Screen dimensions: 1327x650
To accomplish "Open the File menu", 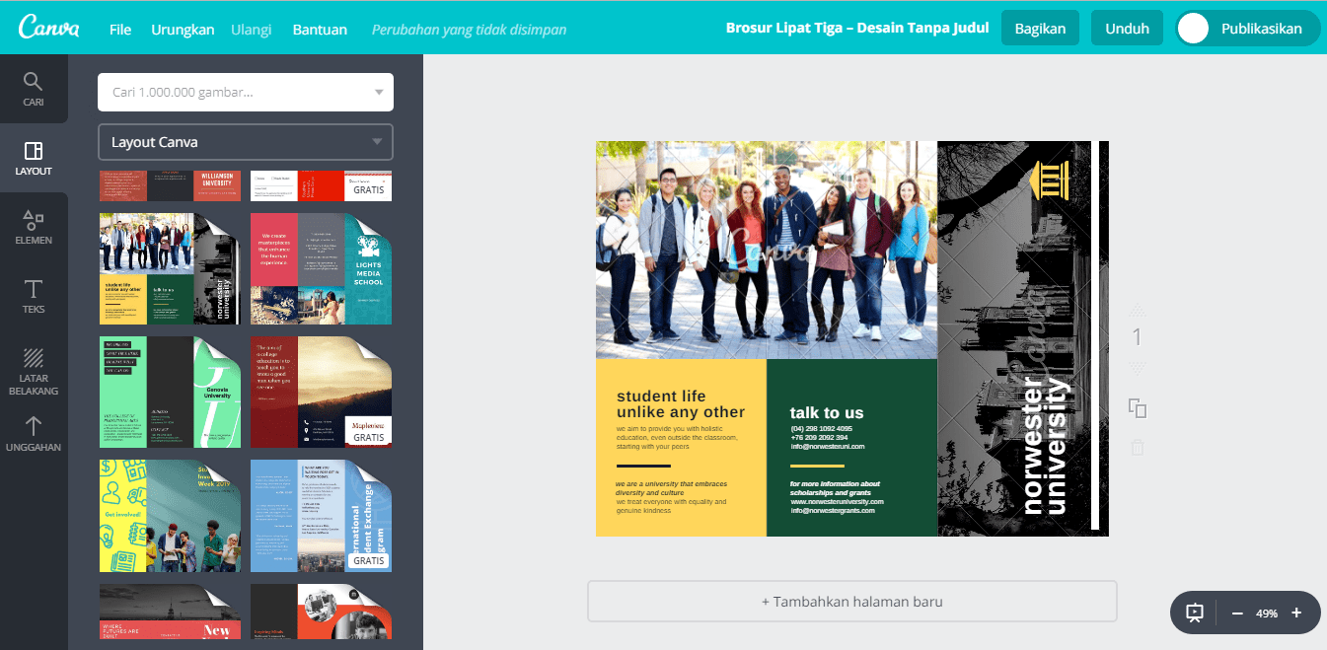I will (120, 29).
